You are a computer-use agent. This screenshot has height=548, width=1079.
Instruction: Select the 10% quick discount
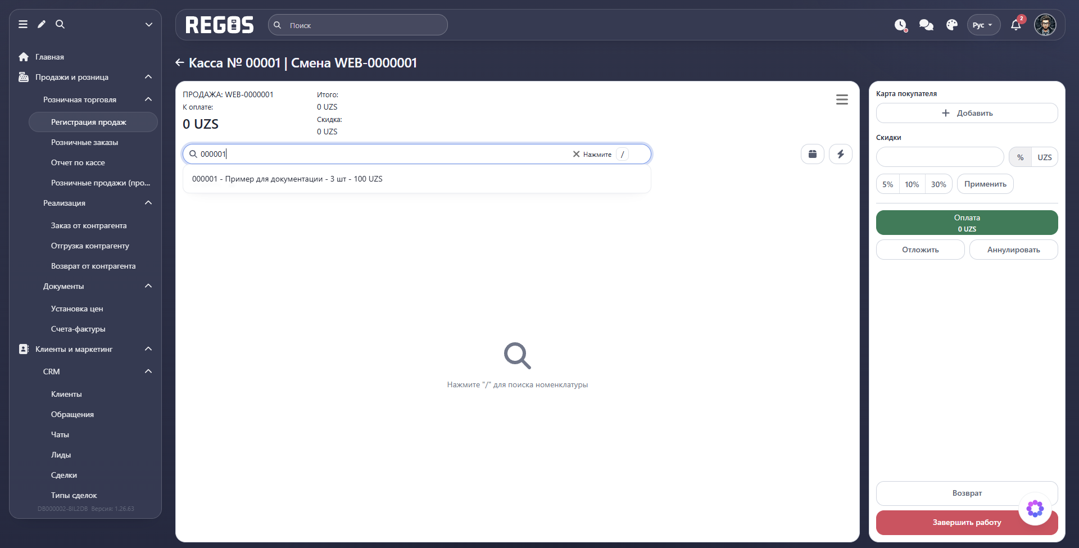click(x=912, y=184)
